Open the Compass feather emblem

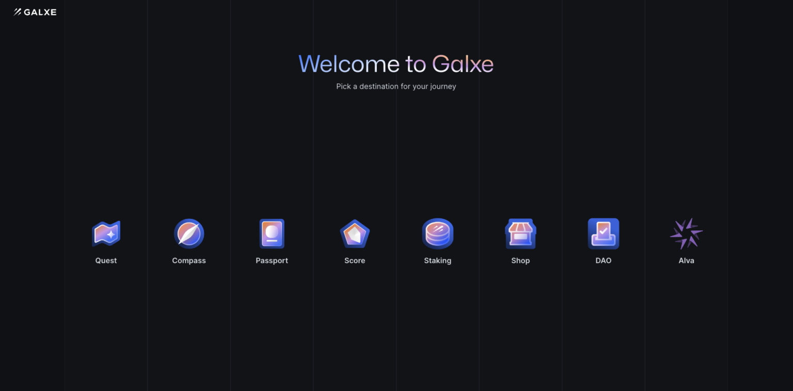[x=189, y=233]
